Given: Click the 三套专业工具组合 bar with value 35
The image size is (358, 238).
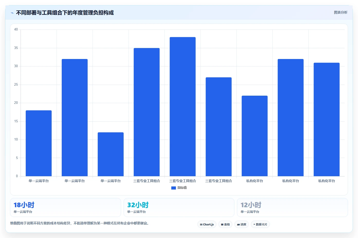Looking at the screenshot, I should [146, 112].
